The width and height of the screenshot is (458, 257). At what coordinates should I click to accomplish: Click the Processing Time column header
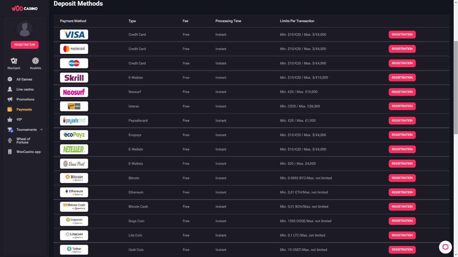(228, 21)
